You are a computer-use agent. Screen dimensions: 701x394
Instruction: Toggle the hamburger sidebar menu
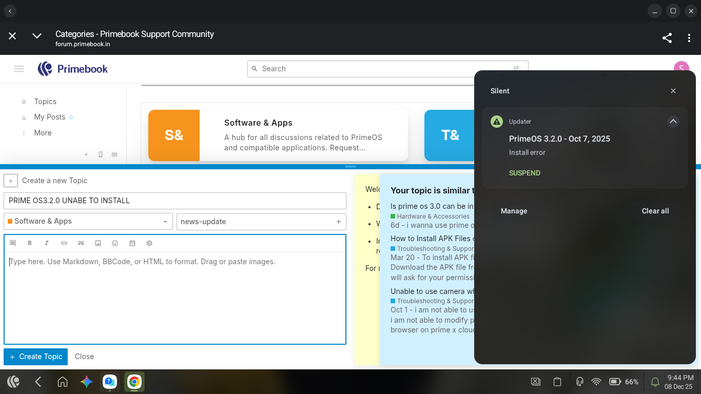(x=19, y=69)
